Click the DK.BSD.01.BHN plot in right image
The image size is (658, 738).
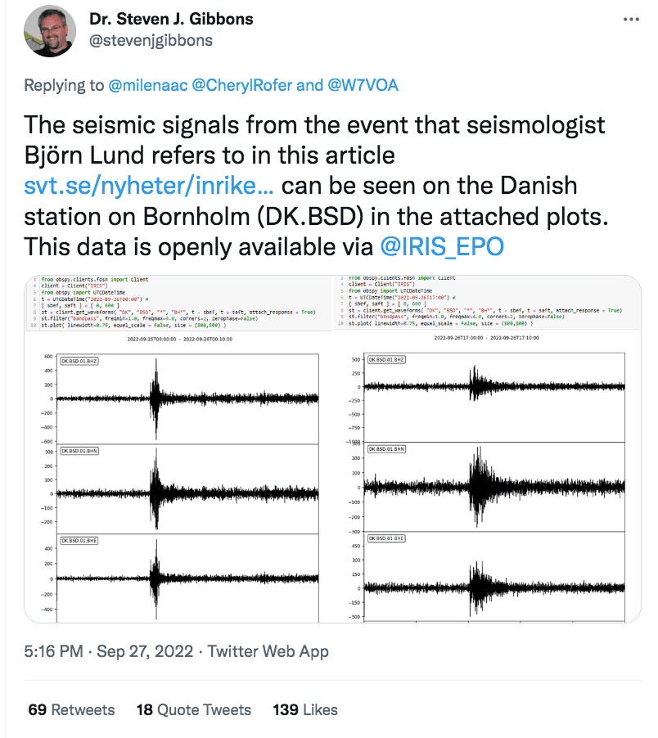click(494, 487)
